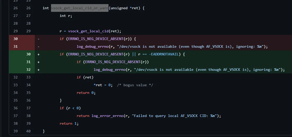This screenshot has height=137, width=292.
Task: Click new line number 29 beside vsock_get_local_cid call
Action: pyautogui.click(x=28, y=31)
